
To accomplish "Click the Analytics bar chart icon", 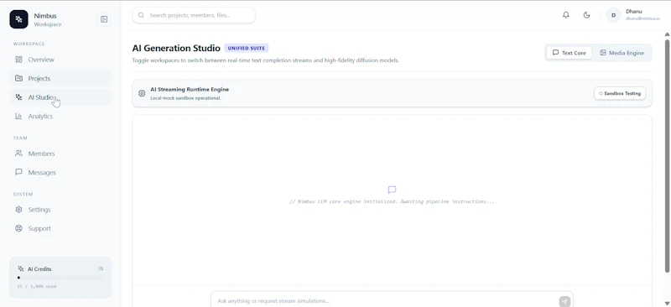I will point(18,116).
